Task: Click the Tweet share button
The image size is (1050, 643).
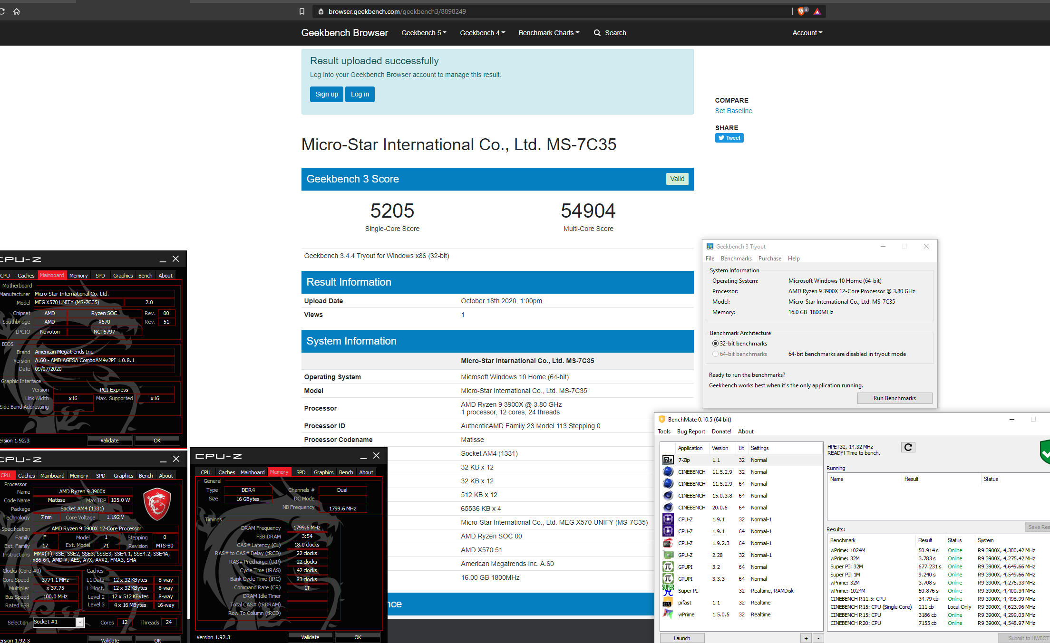Action: pyautogui.click(x=729, y=138)
